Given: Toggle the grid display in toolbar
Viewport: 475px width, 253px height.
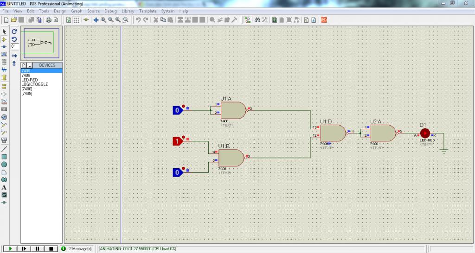Looking at the screenshot, I should tap(77, 20).
